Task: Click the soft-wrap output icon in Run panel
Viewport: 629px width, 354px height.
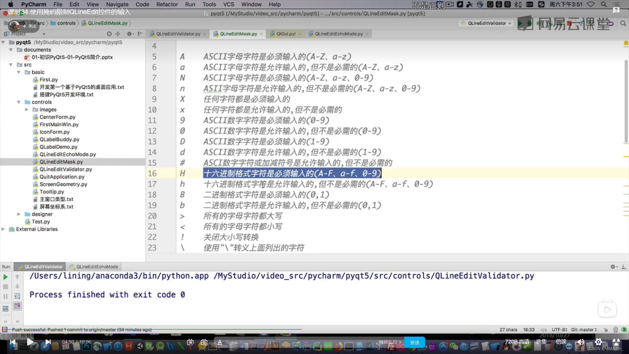Action: coord(17,296)
